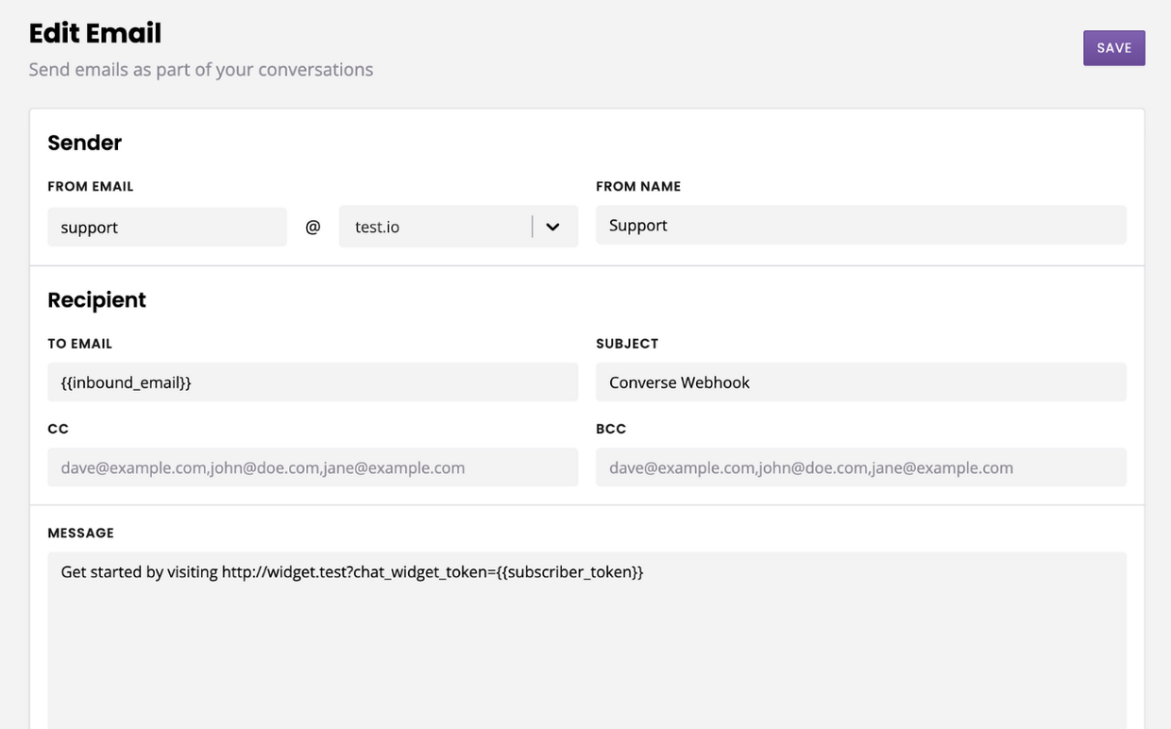Click the CC label
The image size is (1171, 729).
point(59,429)
